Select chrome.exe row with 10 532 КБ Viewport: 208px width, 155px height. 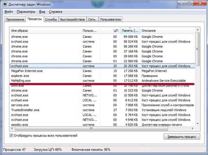pyautogui.click(x=102, y=91)
